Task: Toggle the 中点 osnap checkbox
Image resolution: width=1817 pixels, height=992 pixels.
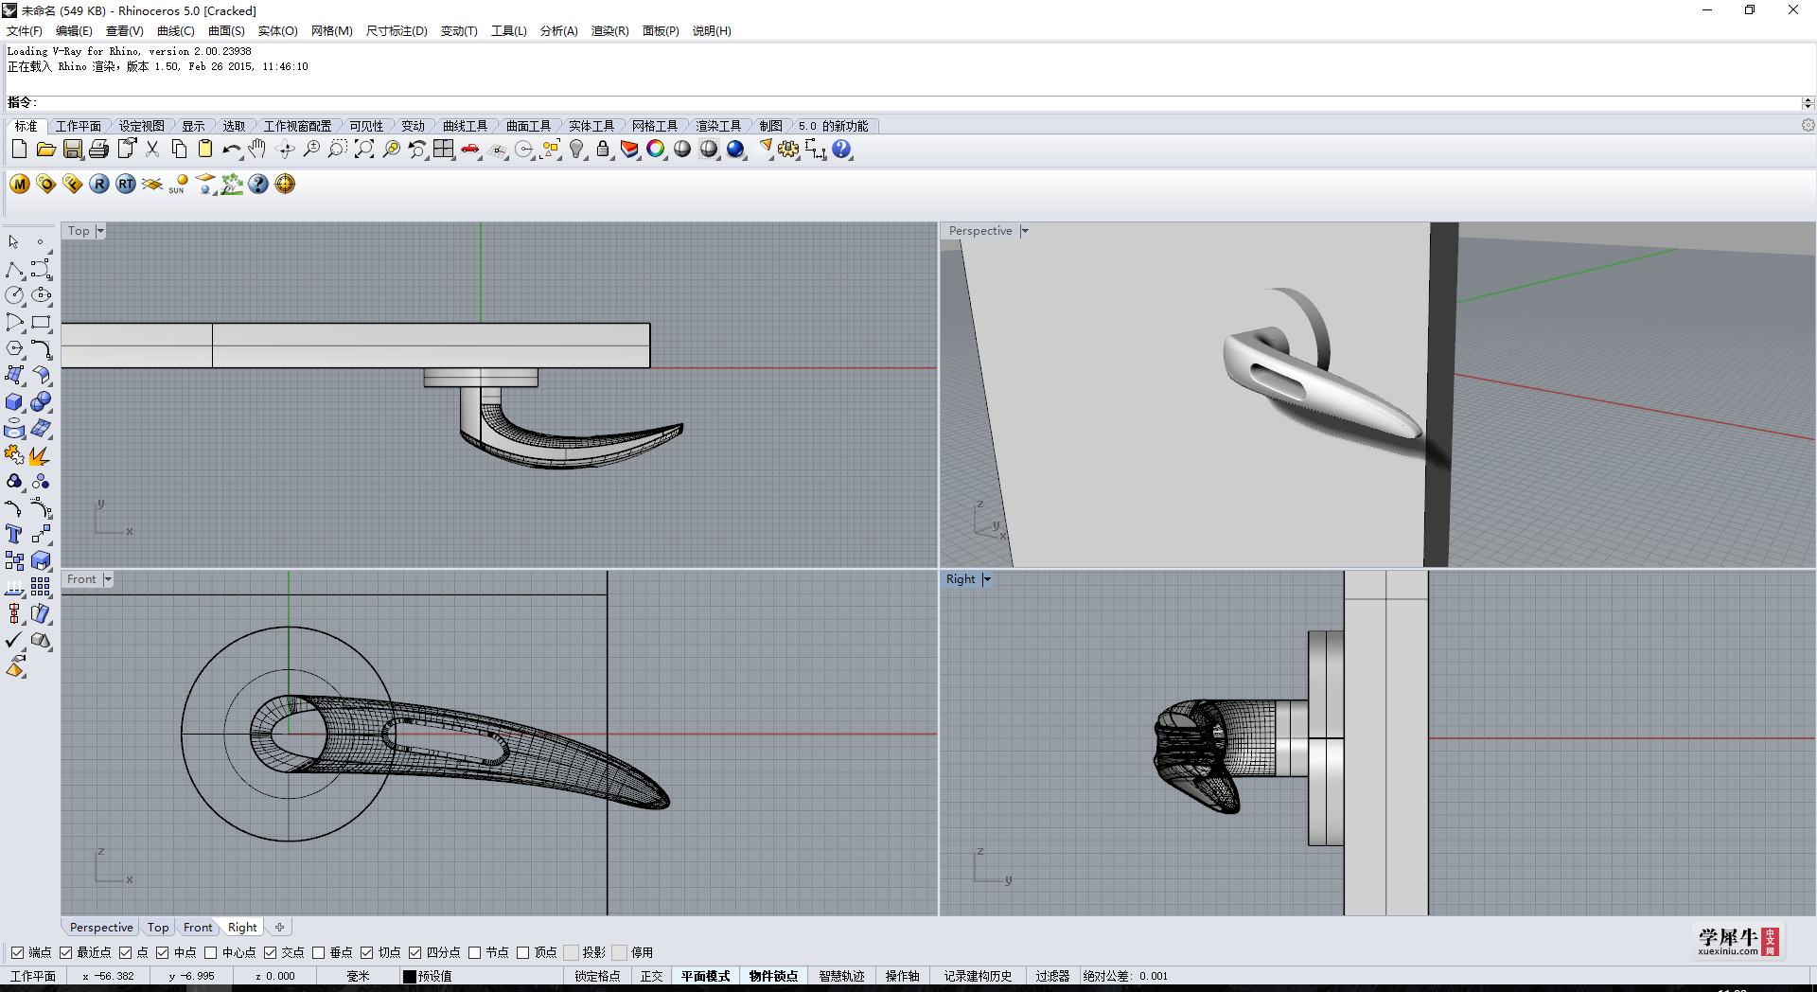Action: coord(162,952)
